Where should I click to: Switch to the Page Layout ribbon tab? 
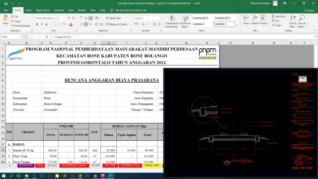[x=43, y=10]
